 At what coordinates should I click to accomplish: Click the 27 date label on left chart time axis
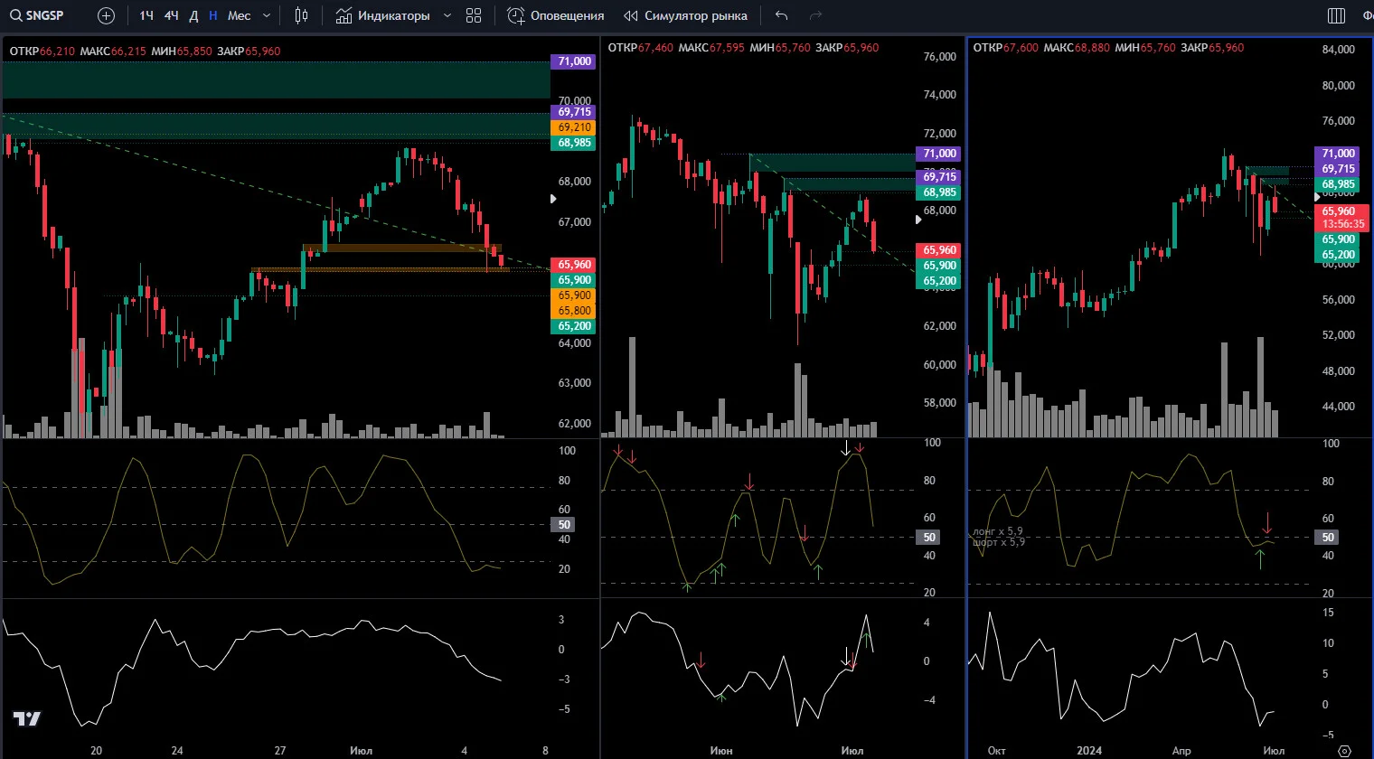coord(280,751)
